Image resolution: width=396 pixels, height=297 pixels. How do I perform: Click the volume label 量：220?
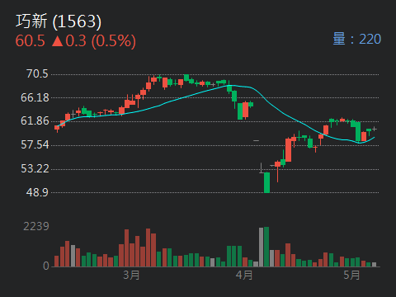point(356,39)
